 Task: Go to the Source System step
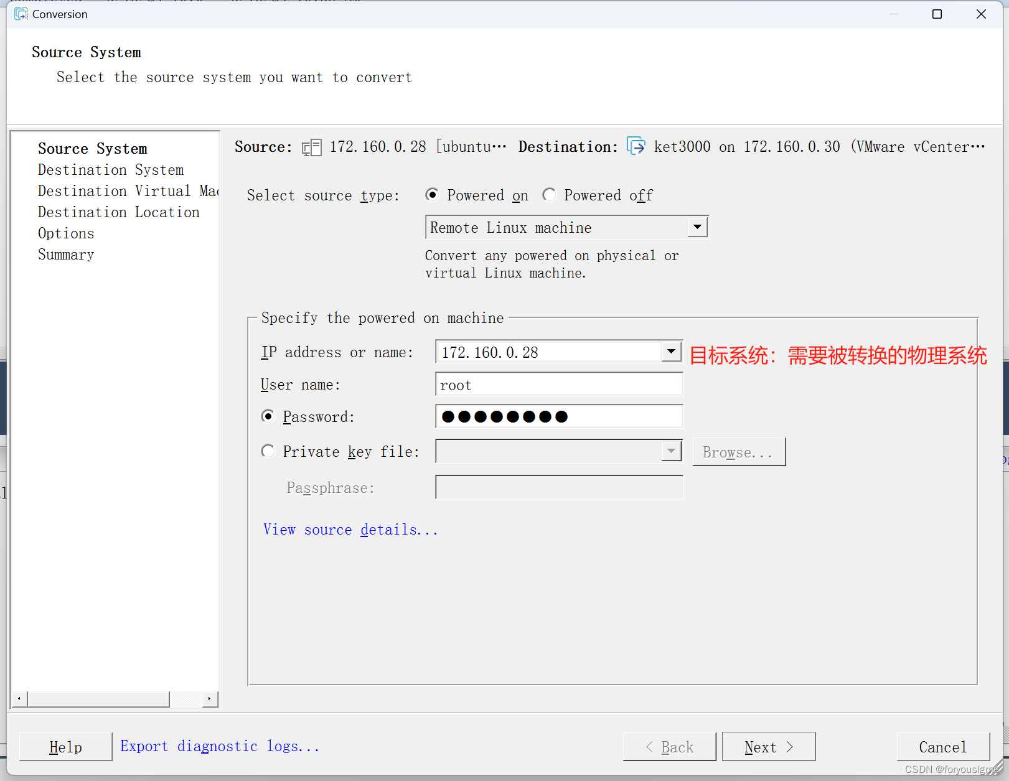[x=93, y=149]
